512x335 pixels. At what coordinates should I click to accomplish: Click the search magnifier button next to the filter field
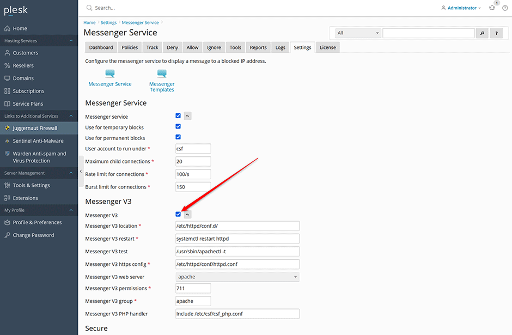482,33
